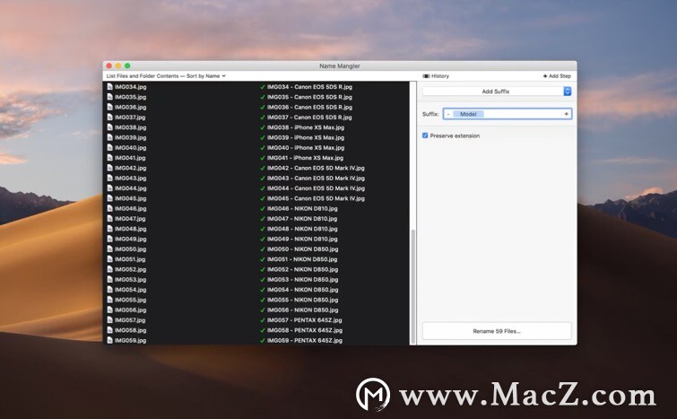
Task: Click the green checkmark for IMG050 - NIKON D850.jpg
Action: [x=263, y=249]
